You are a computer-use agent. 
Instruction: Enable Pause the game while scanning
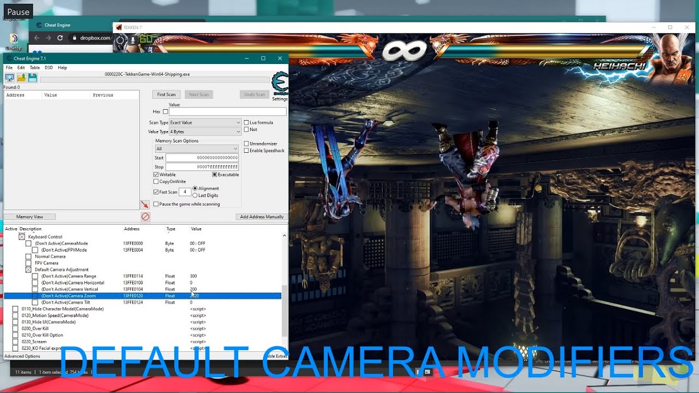156,204
